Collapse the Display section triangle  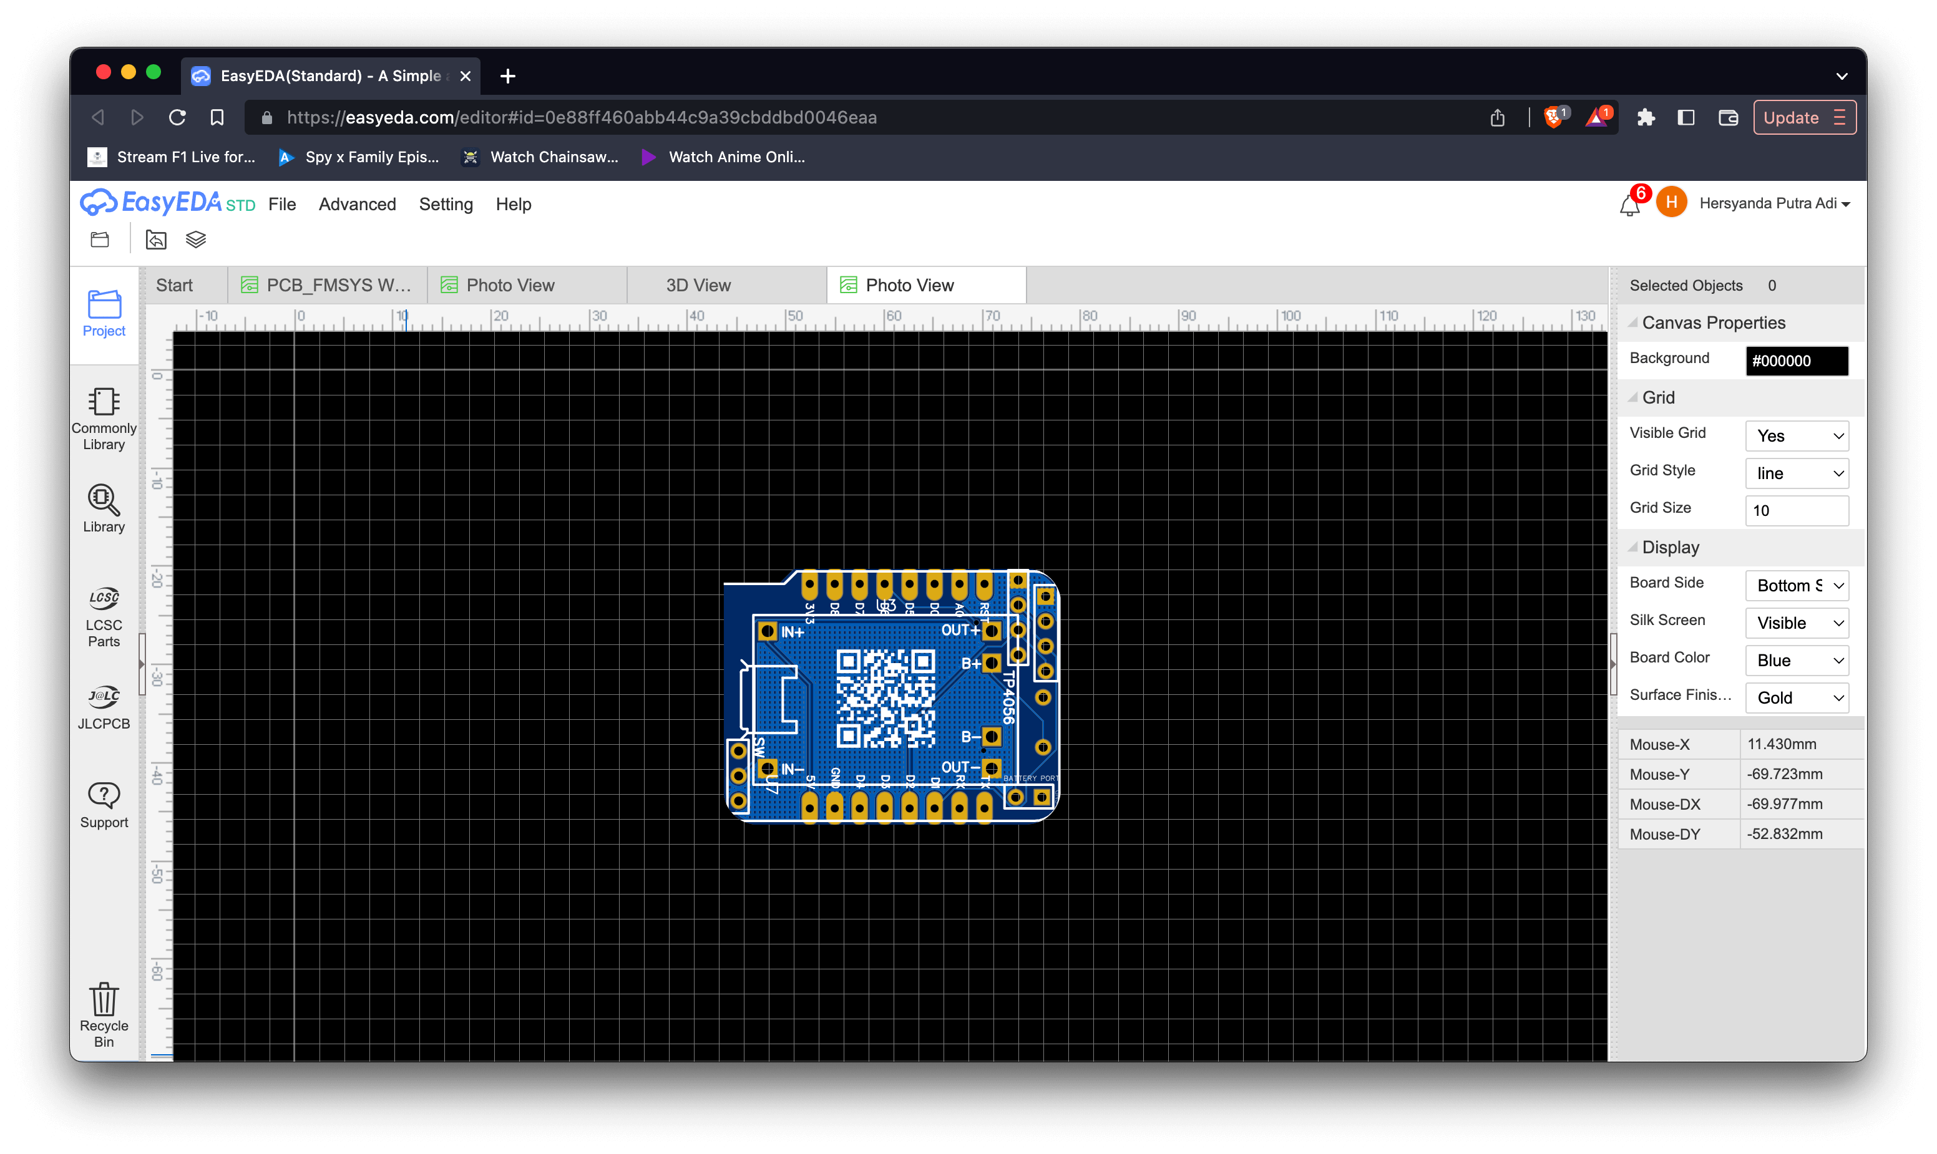click(1633, 548)
